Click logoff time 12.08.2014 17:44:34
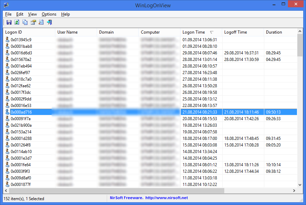The image size is (306, 205). pos(241,171)
